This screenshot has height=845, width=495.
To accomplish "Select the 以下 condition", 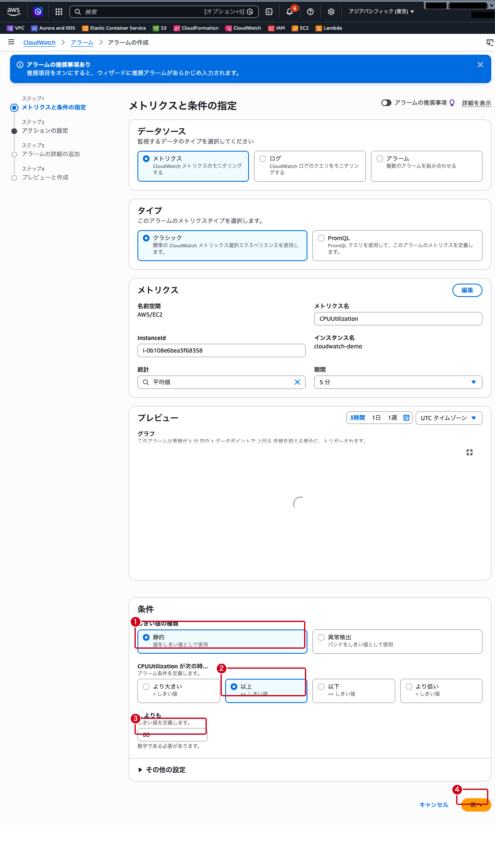I will [x=354, y=691].
